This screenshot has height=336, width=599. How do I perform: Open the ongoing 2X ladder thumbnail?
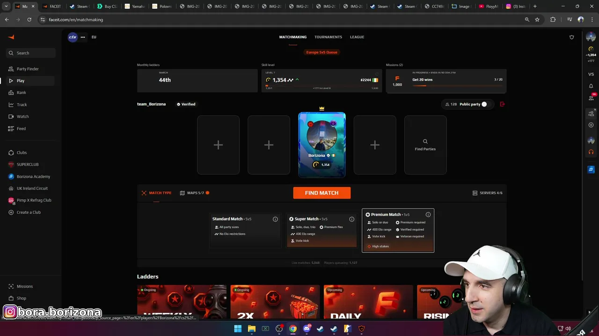pos(275,301)
